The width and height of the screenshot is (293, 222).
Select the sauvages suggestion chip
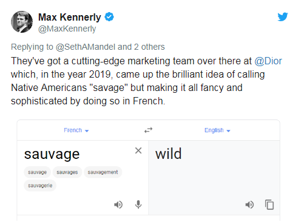[67, 172]
